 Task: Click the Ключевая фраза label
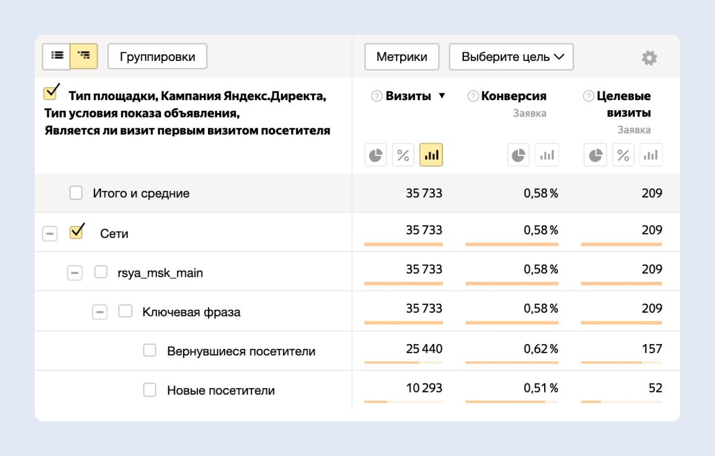click(191, 312)
